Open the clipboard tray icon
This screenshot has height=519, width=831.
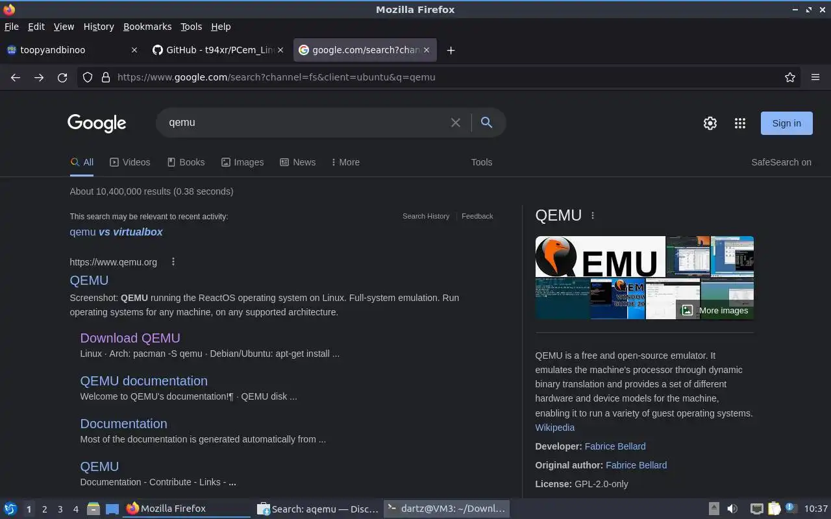(774, 509)
